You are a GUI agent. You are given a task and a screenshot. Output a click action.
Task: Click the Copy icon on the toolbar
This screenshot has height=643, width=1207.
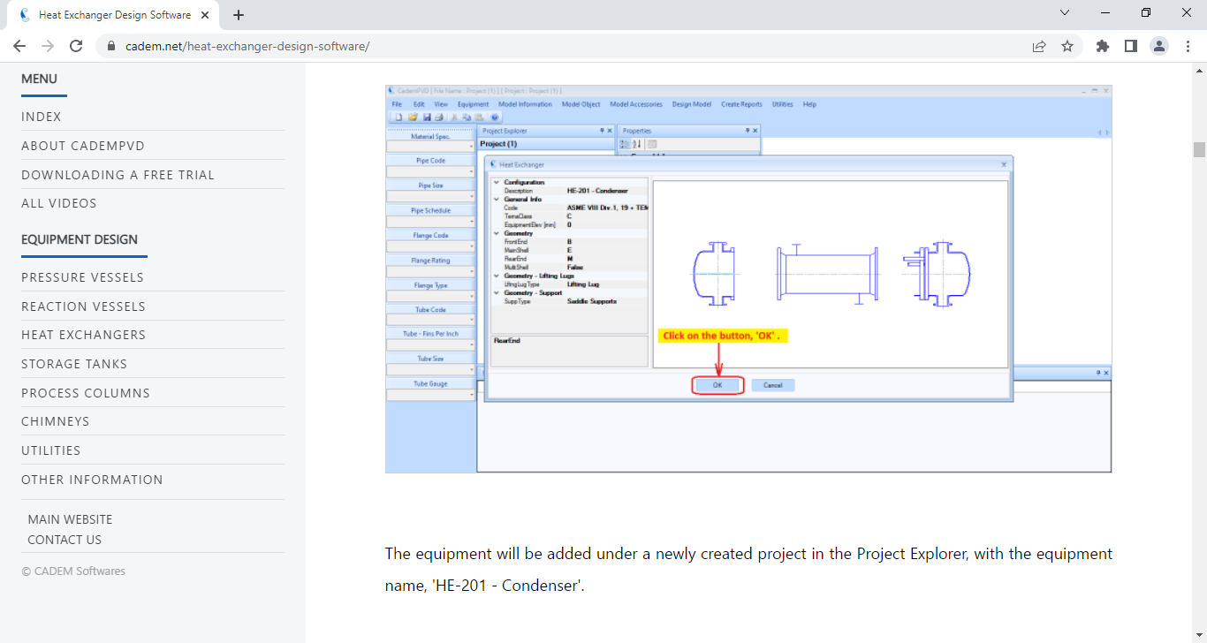466,117
